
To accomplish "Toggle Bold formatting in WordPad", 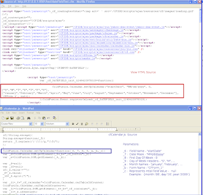I will 73,124.
